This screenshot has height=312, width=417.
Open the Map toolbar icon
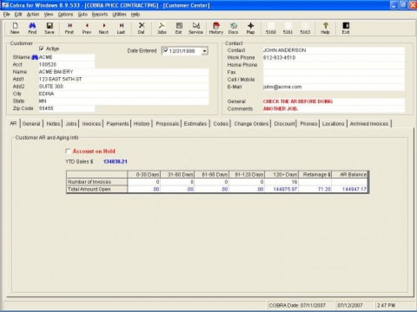coord(251,28)
